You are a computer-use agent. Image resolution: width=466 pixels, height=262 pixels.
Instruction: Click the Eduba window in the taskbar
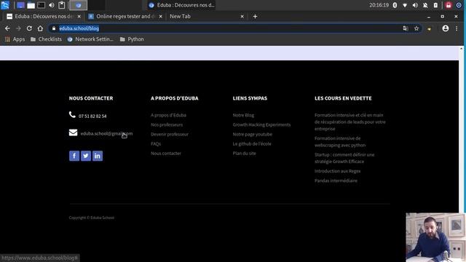(x=181, y=5)
